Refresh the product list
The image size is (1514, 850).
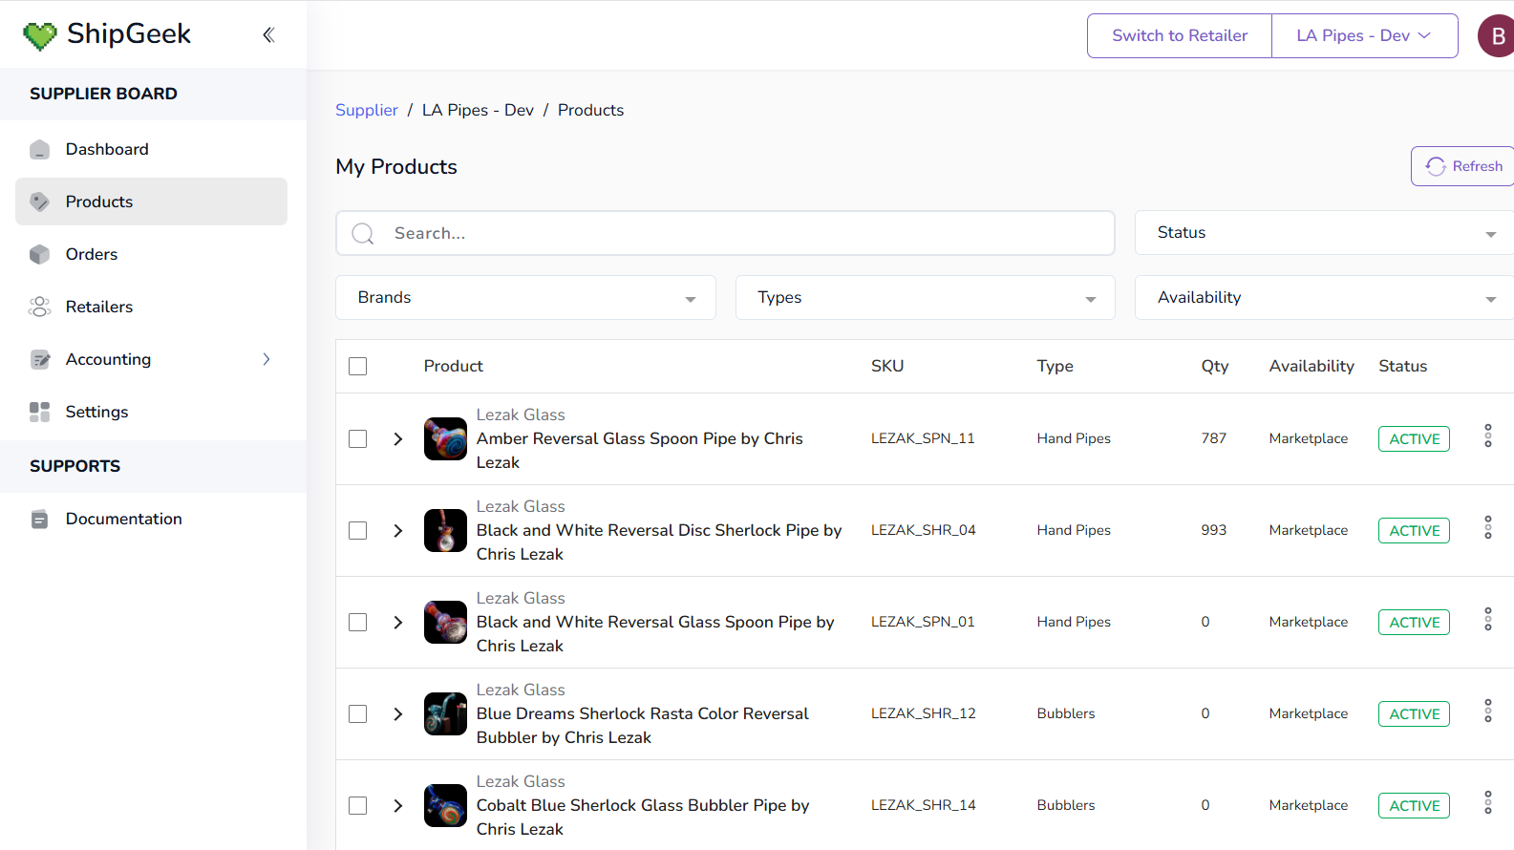click(x=1462, y=166)
